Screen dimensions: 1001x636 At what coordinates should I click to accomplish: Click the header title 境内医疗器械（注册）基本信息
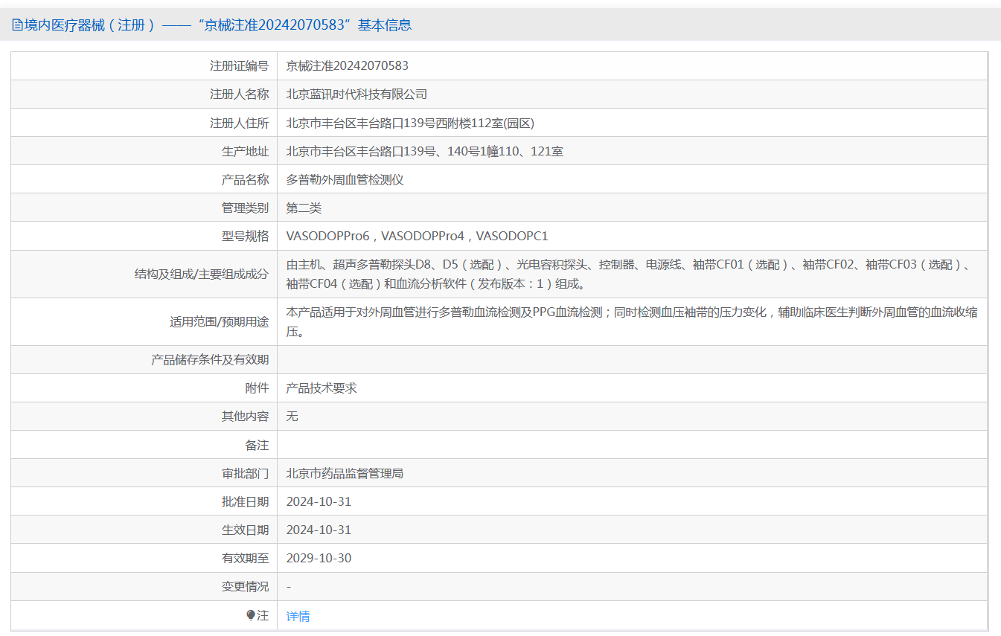click(217, 25)
